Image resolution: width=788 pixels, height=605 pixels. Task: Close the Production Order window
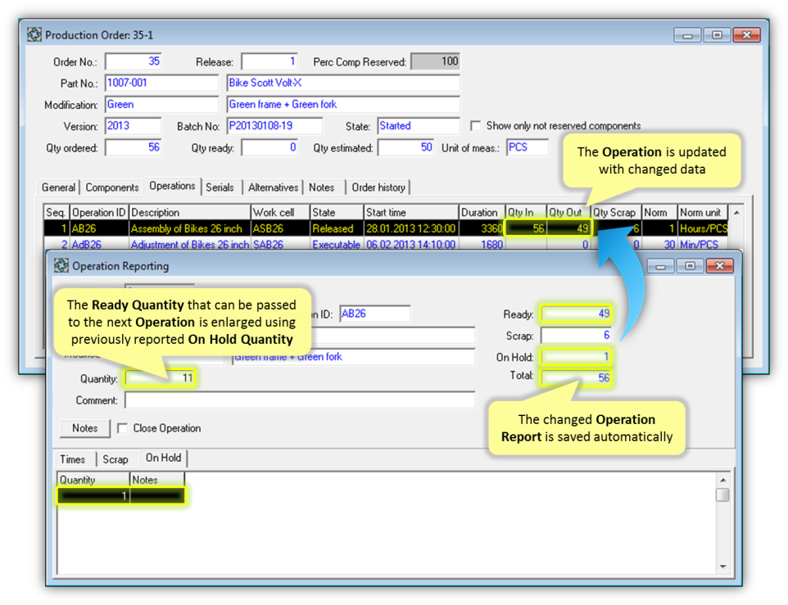[x=746, y=35]
